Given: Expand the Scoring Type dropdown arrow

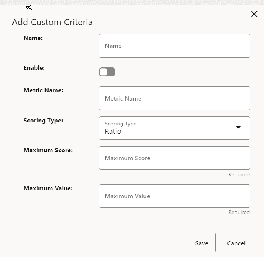Looking at the screenshot, I should pos(238,127).
